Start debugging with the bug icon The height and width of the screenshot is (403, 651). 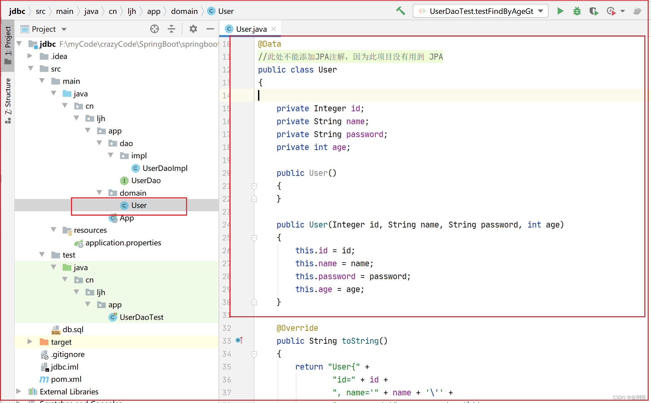[x=577, y=11]
